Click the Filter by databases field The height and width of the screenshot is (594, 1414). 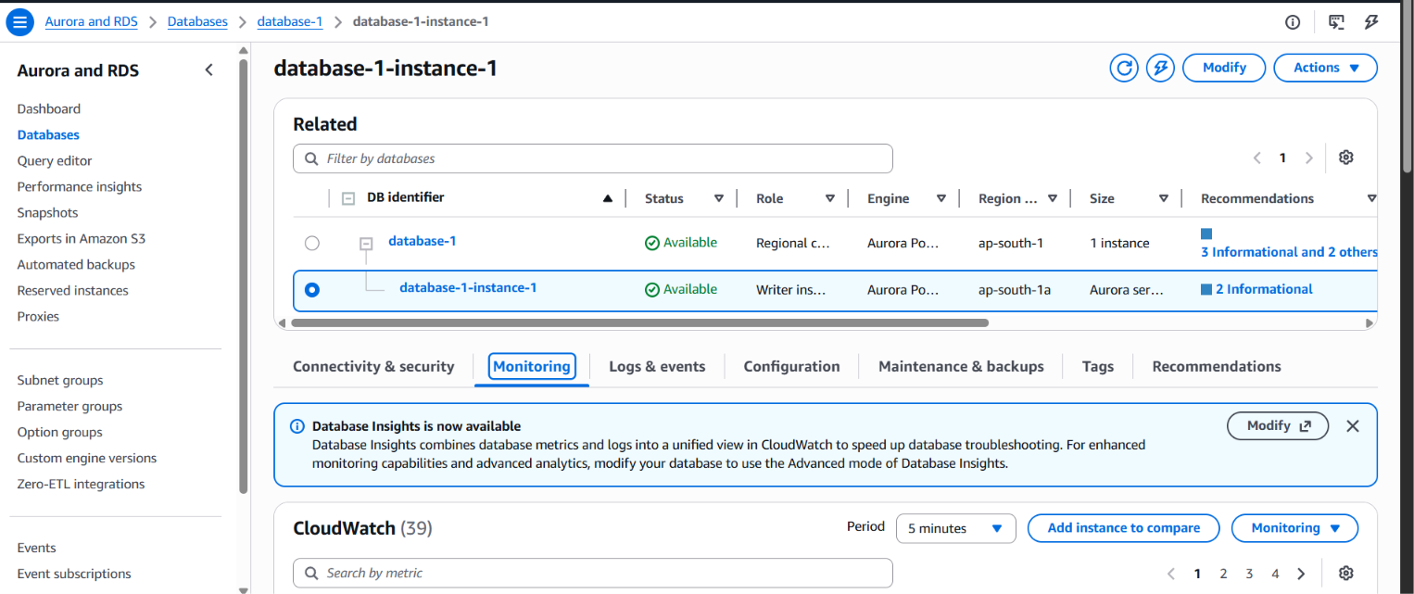point(593,158)
